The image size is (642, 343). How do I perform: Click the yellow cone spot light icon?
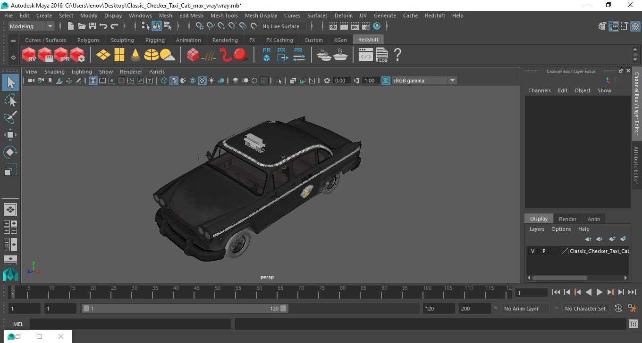[135, 55]
